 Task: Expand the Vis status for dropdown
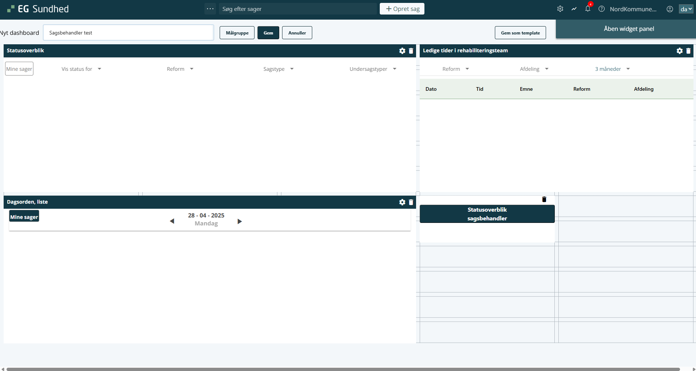coord(81,69)
